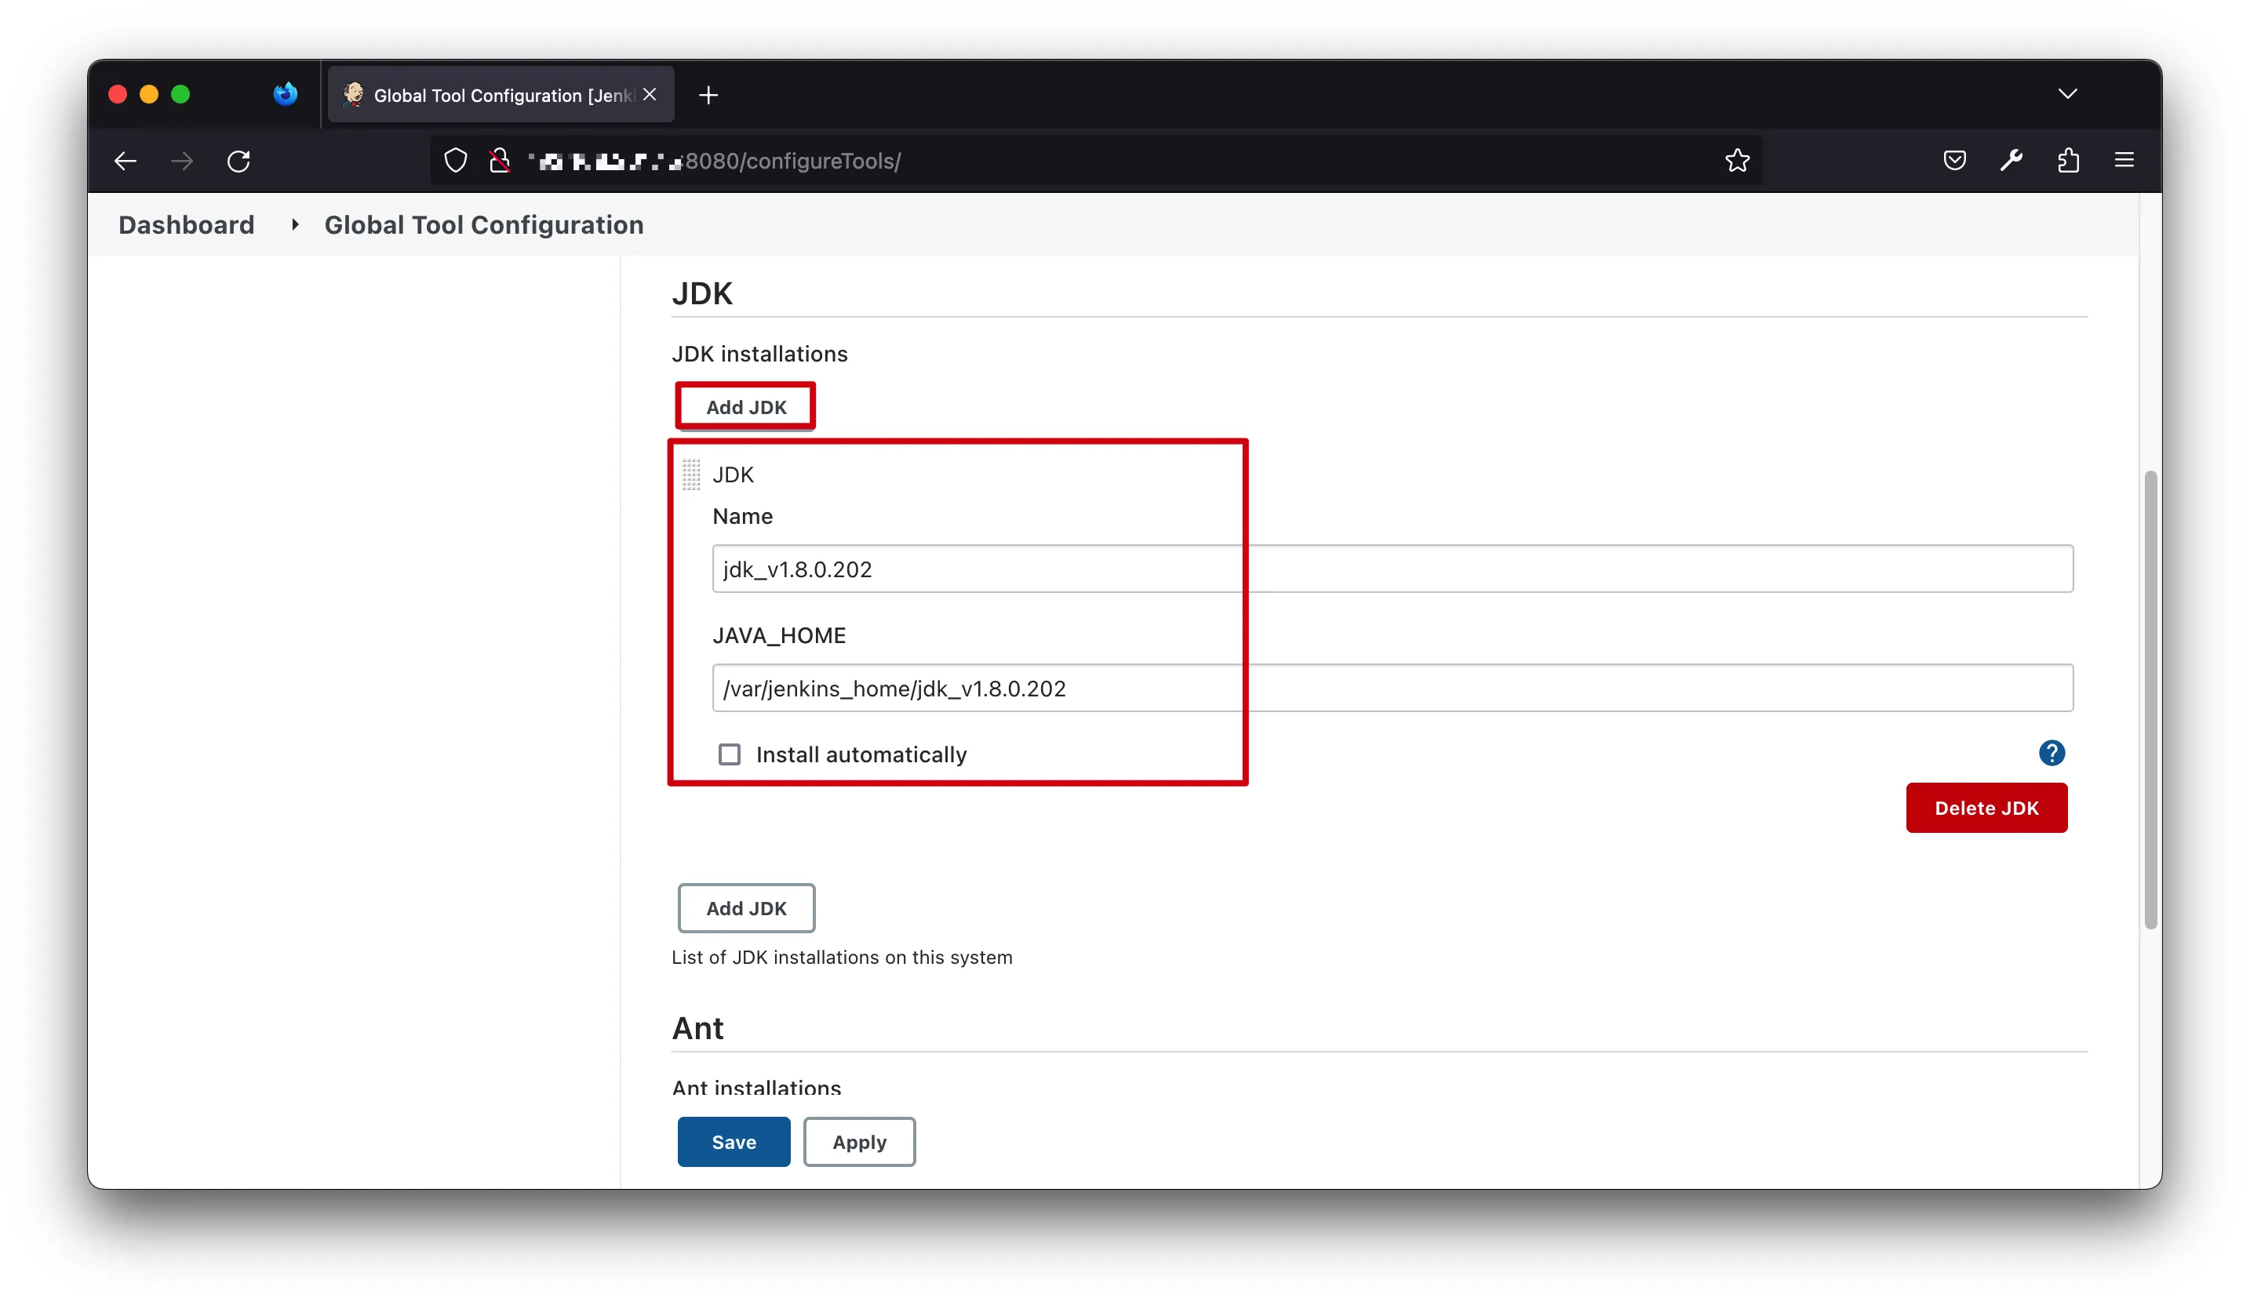Image resolution: width=2250 pixels, height=1305 pixels.
Task: Reload the page
Action: [238, 161]
